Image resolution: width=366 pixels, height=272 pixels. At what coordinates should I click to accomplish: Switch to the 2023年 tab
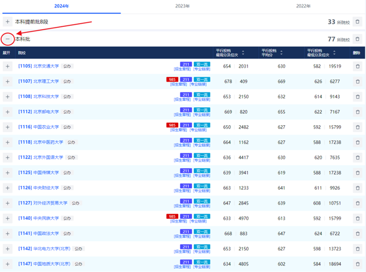pyautogui.click(x=182, y=6)
